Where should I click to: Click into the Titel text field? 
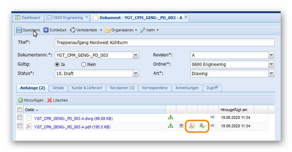click(x=165, y=43)
